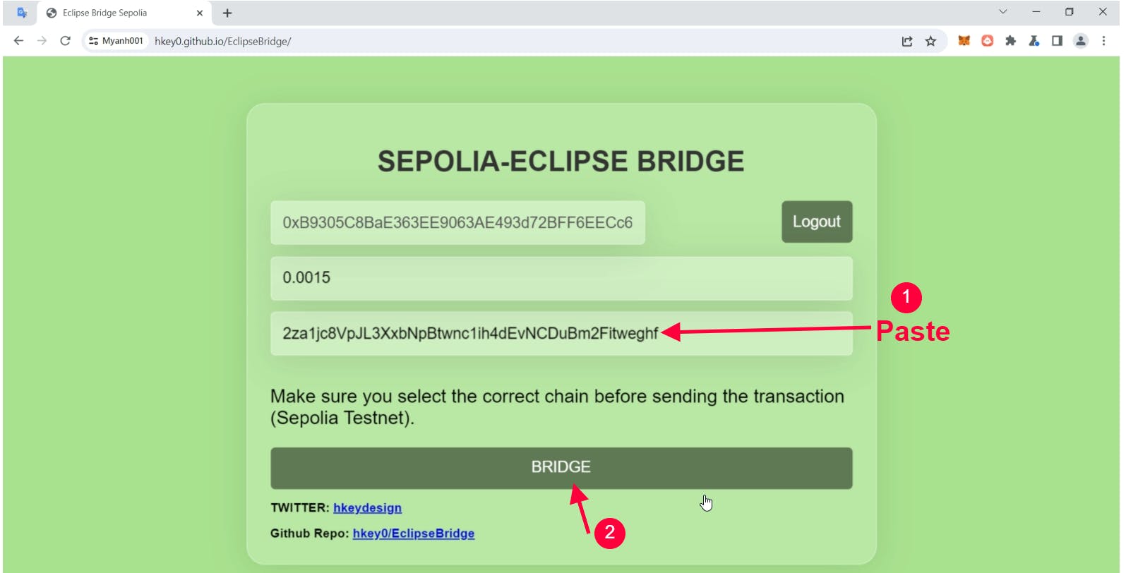Viewport: 1126px width, 573px height.
Task: Open the Chrome profile avatar
Action: point(1081,41)
